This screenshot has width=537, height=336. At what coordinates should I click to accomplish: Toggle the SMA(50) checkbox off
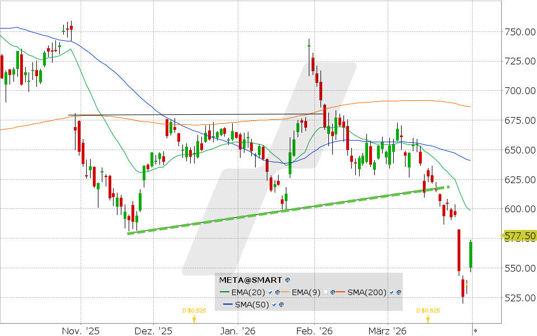coord(274,305)
